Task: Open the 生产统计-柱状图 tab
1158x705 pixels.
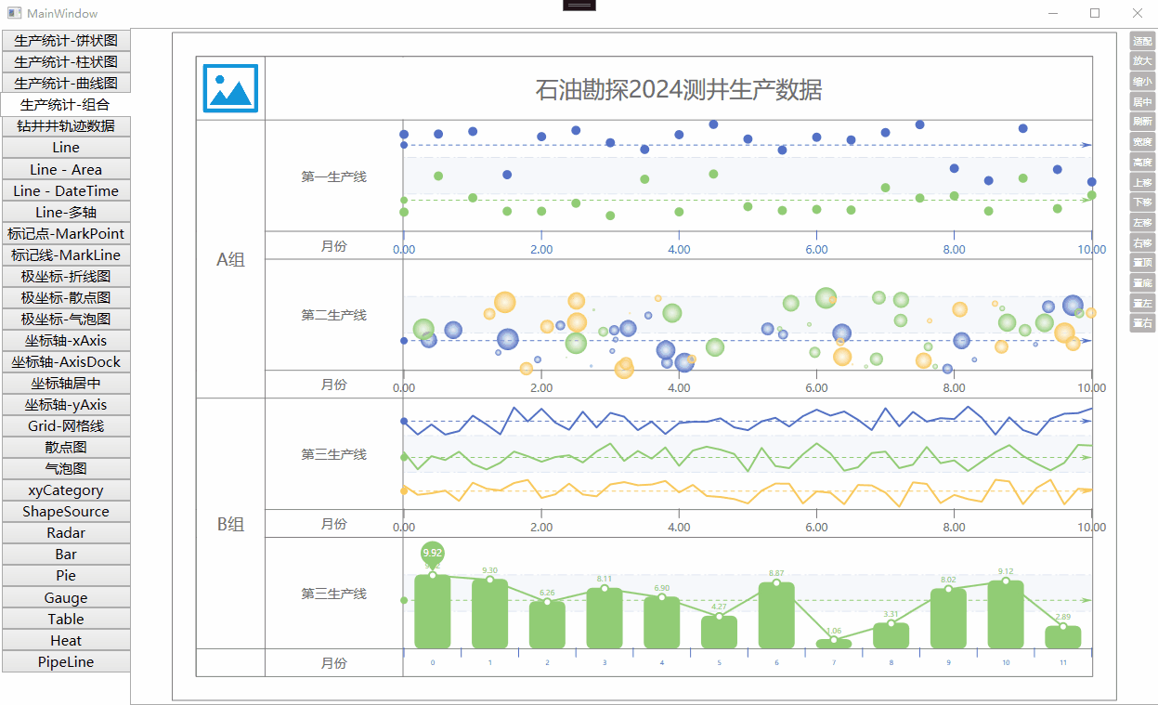Action: point(66,61)
